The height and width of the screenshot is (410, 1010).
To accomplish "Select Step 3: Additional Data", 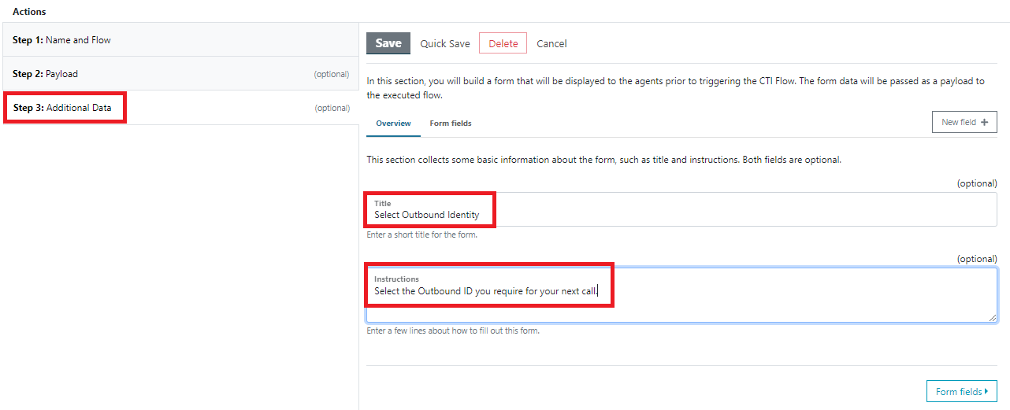I will (x=180, y=108).
